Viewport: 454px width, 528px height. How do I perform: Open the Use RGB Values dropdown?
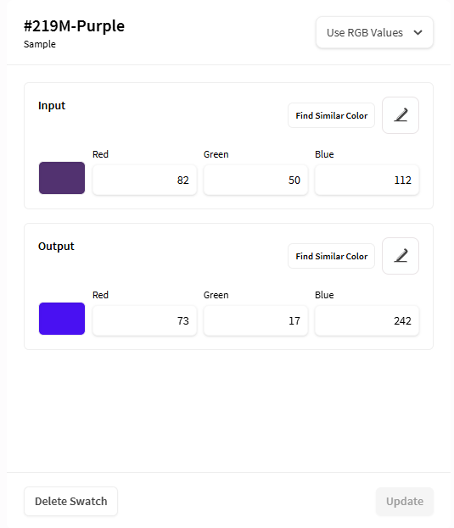tap(374, 33)
